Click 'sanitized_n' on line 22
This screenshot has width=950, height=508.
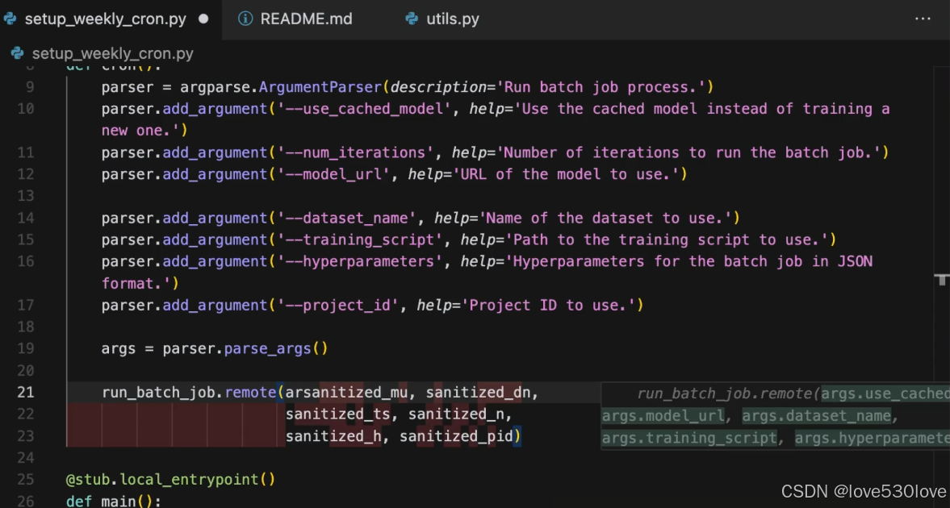456,414
